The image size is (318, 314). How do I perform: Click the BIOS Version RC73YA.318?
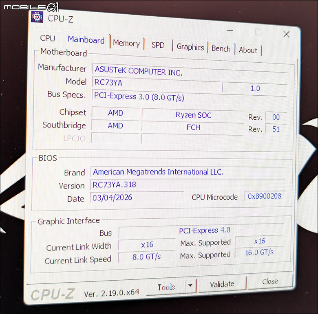[188, 184]
